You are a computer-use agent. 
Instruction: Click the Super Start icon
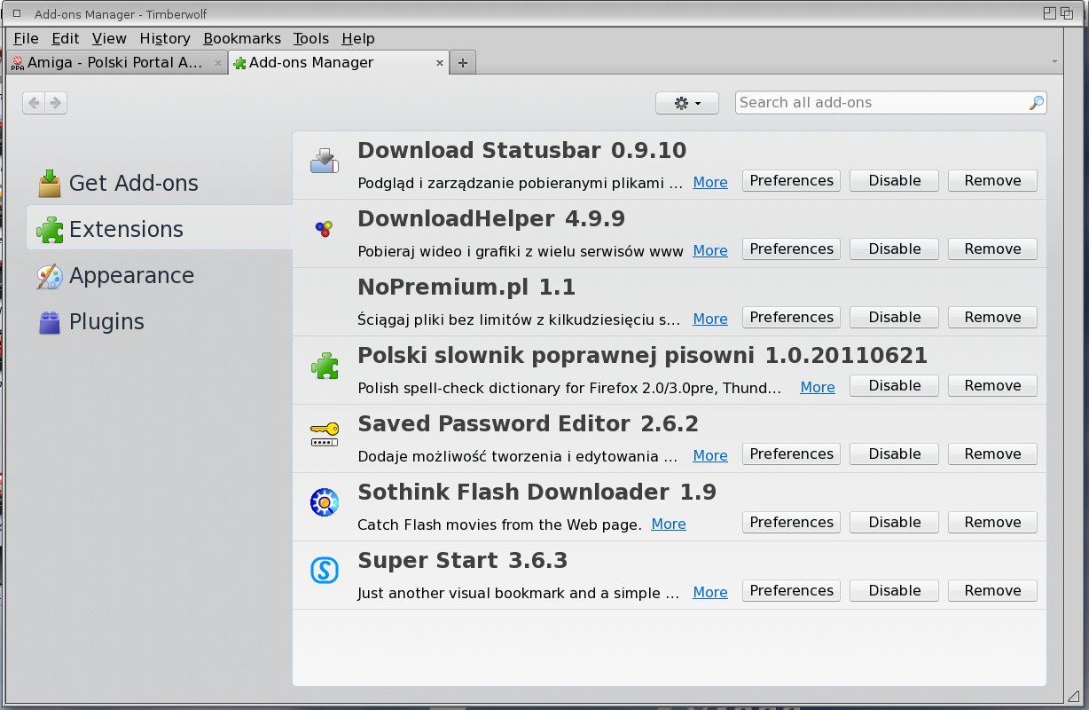coord(325,571)
